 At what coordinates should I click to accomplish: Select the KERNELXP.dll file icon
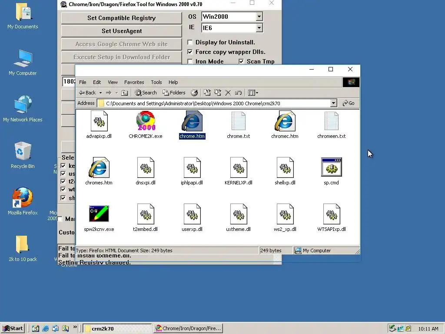click(239, 167)
